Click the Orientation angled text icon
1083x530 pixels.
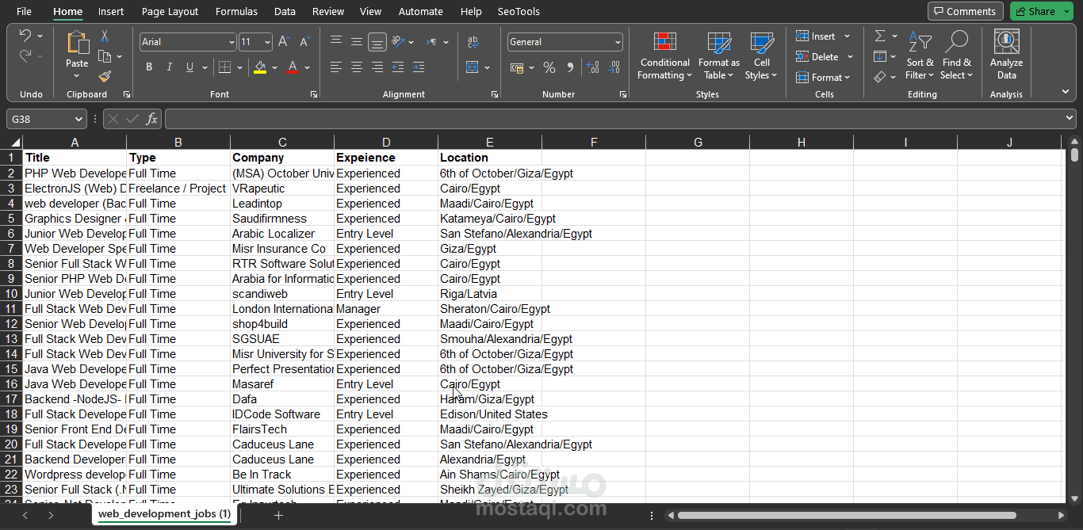click(398, 42)
